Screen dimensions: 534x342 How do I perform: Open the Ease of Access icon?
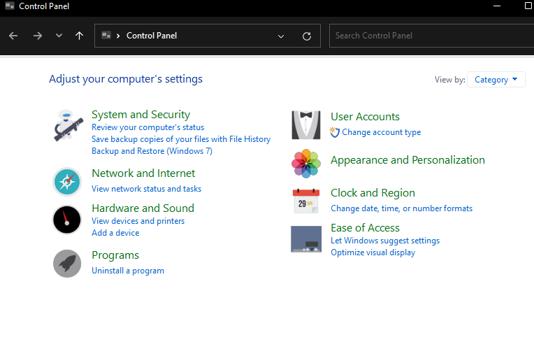point(305,239)
